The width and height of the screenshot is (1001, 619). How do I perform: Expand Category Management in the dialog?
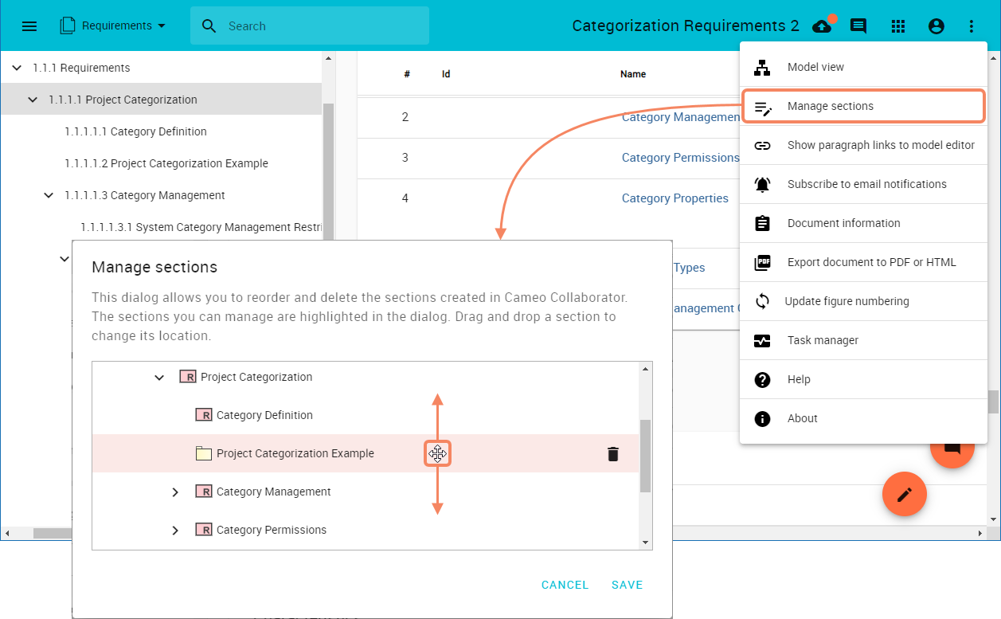(175, 492)
